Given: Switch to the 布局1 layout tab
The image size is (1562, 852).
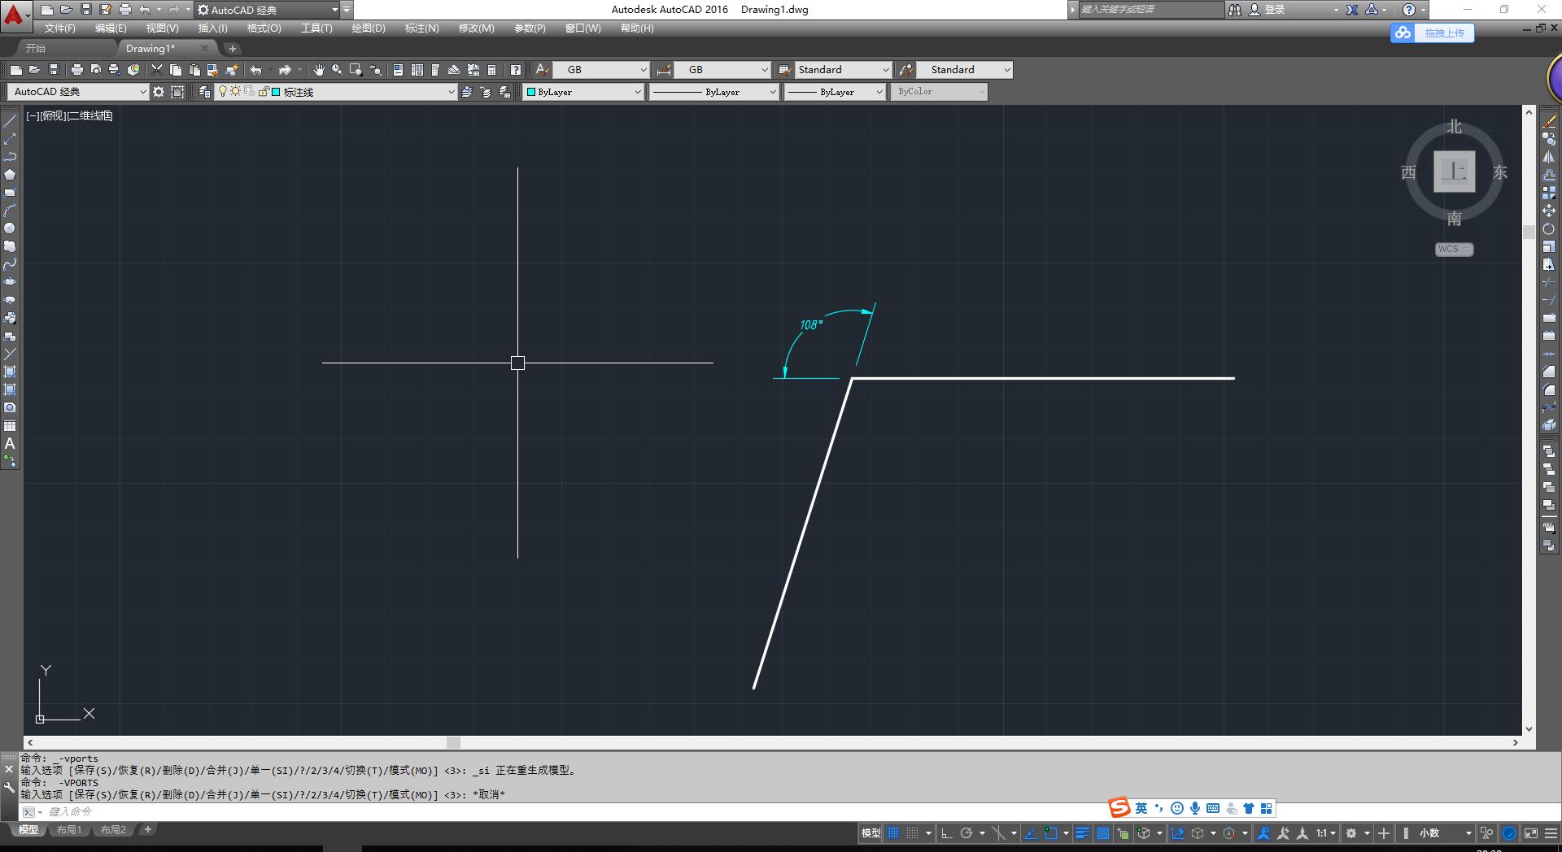Looking at the screenshot, I should point(69,830).
